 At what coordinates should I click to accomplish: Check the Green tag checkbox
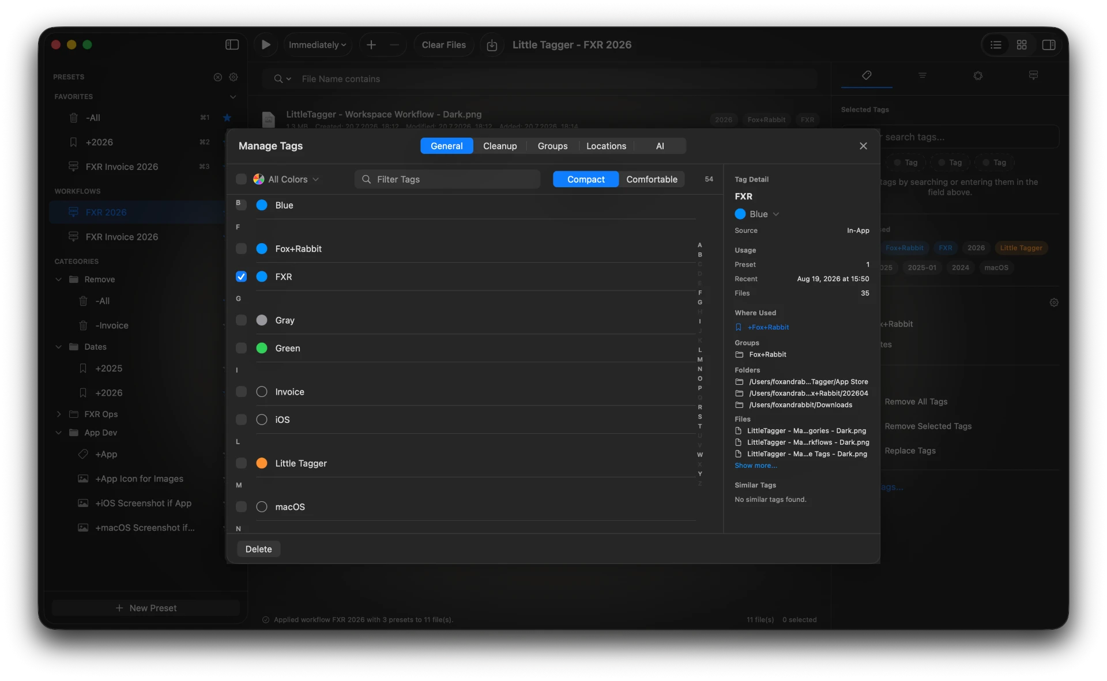coord(241,348)
